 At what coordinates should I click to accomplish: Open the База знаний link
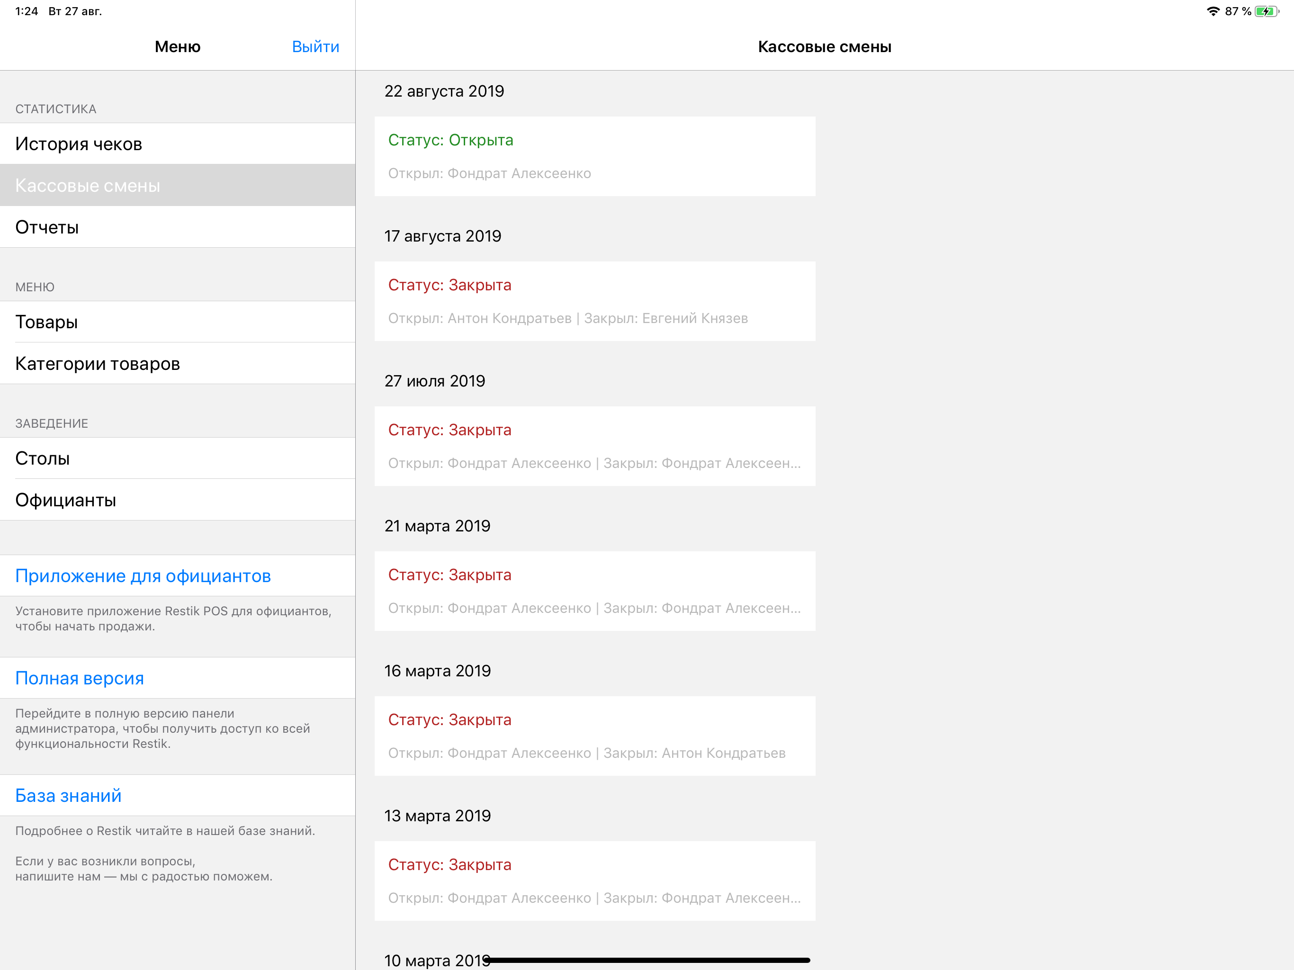click(69, 796)
